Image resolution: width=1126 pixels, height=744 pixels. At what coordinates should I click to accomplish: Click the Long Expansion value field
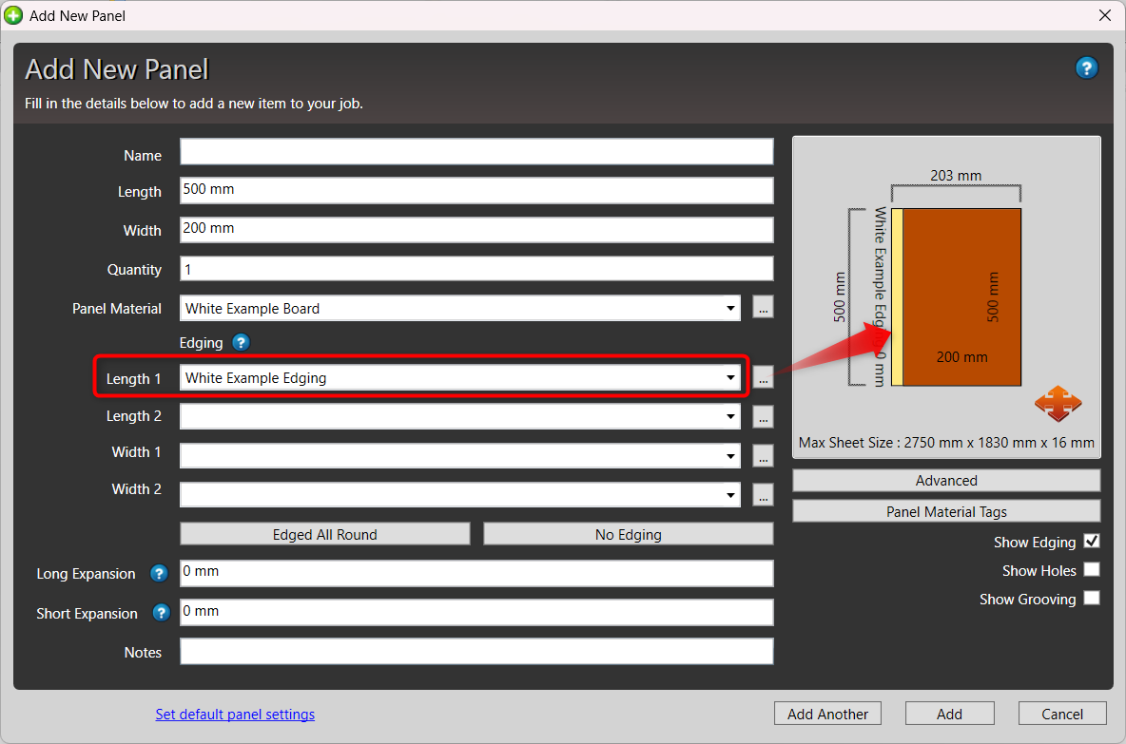tap(476, 573)
